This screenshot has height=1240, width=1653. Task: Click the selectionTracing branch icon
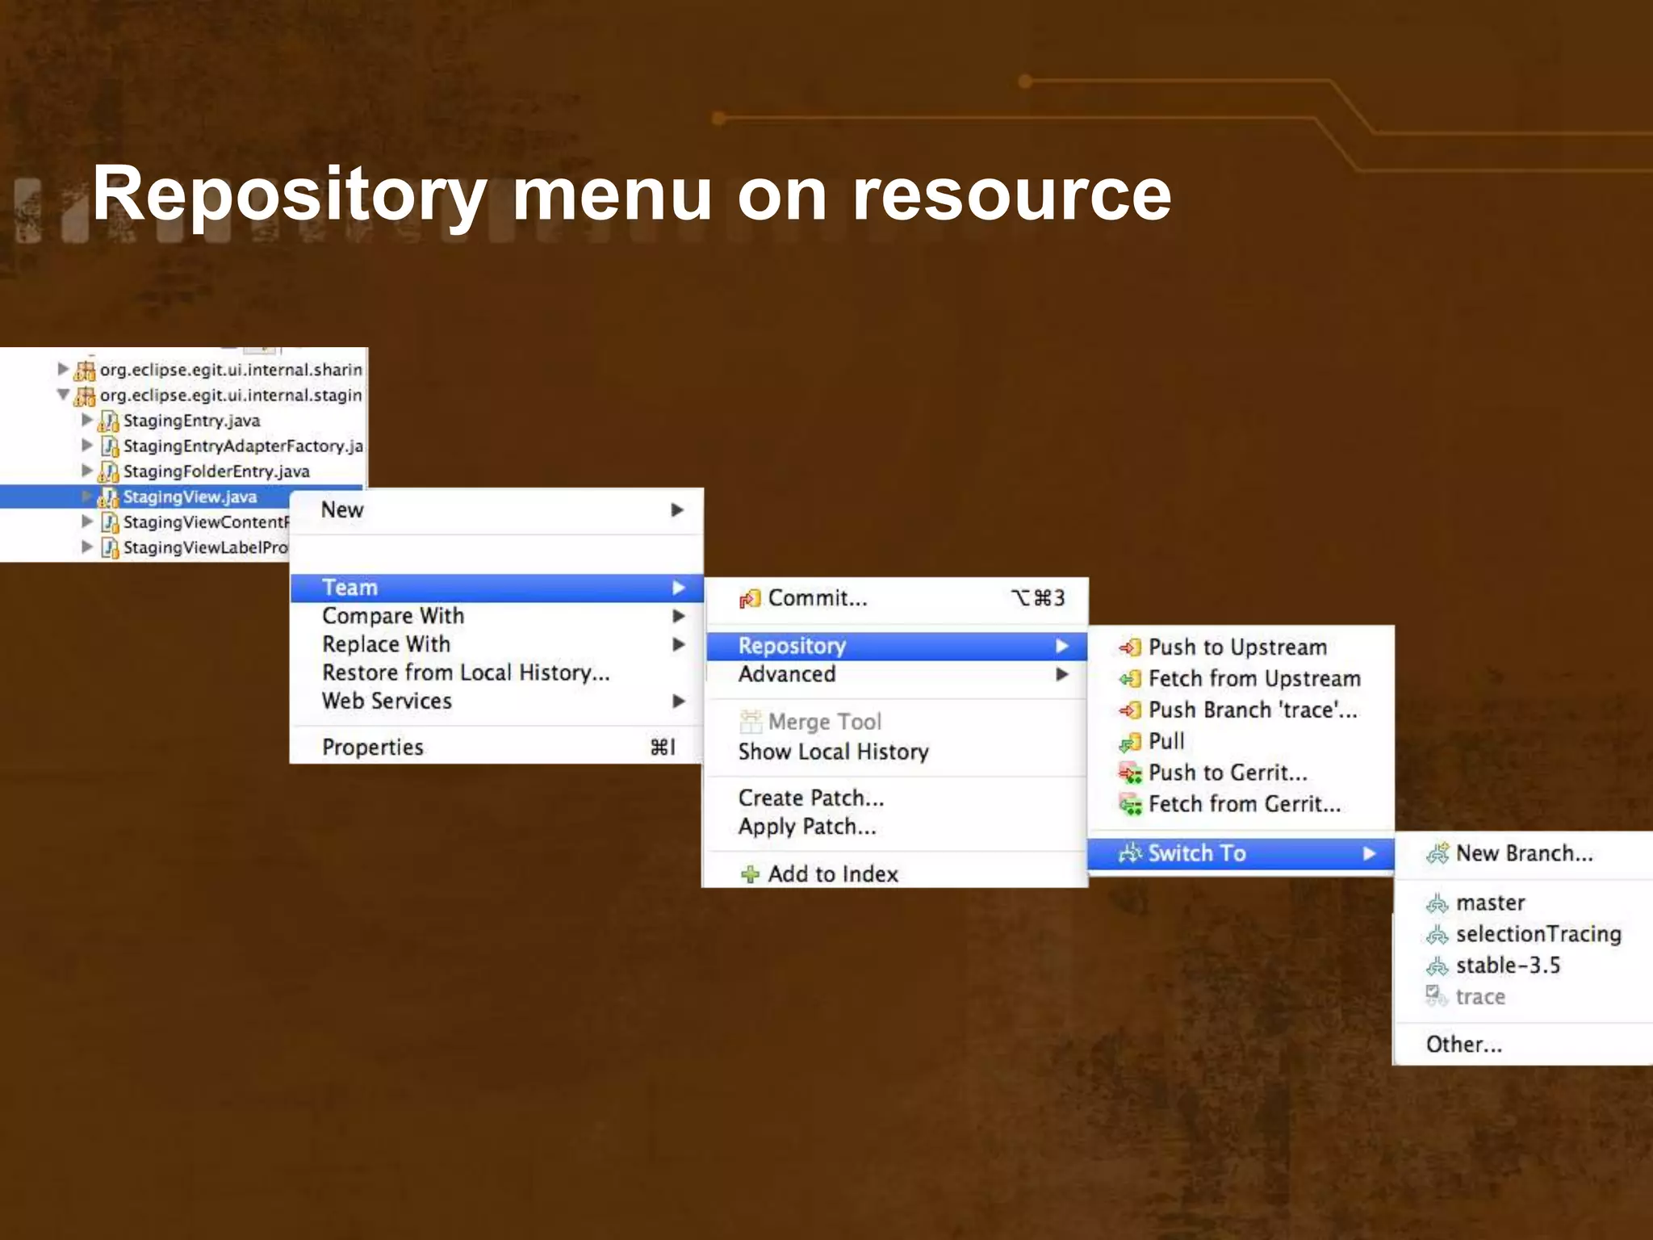1437,935
